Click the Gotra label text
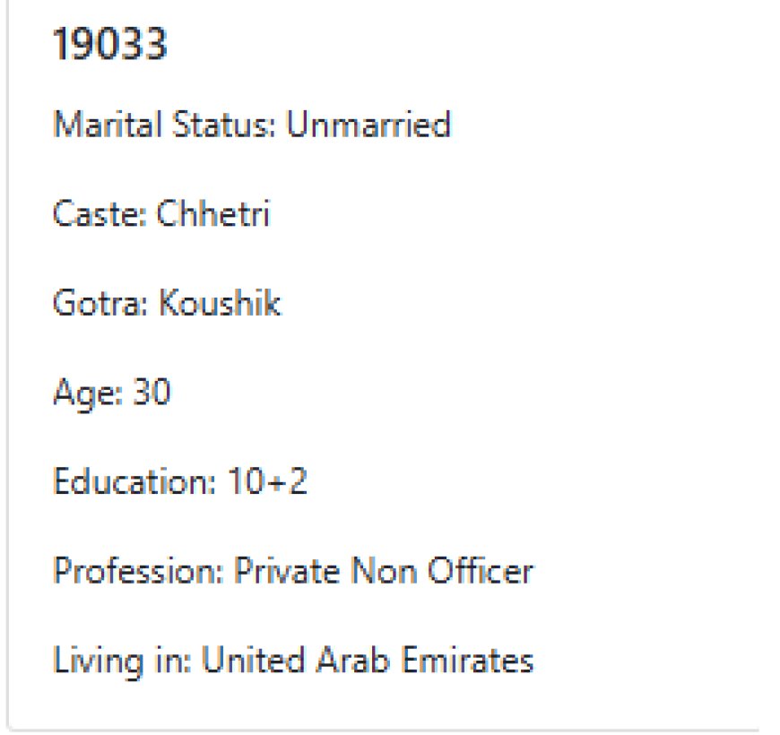This screenshot has width=780, height=735. point(101,304)
